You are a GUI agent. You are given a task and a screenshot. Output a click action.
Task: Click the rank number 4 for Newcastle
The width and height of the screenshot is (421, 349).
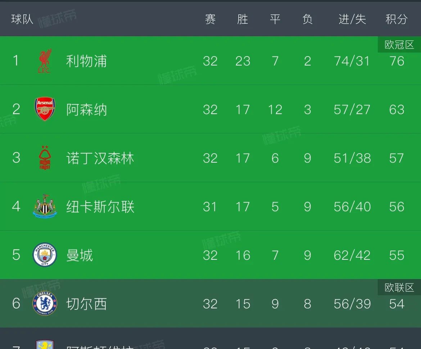(16, 206)
